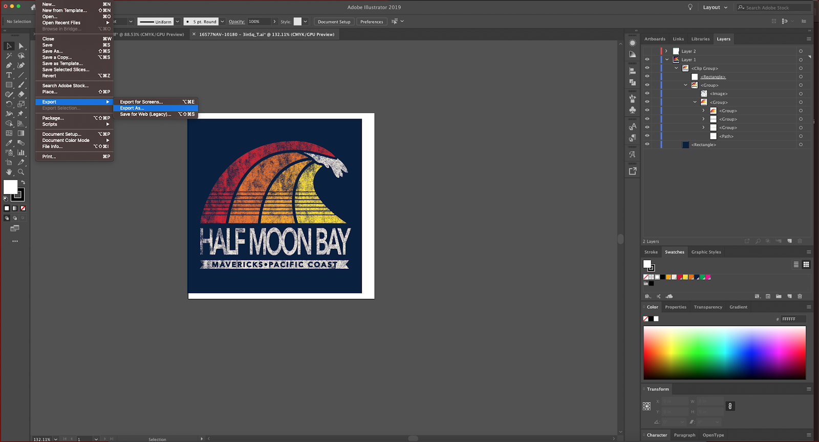819x442 pixels.
Task: Hide Layer 1 with its eye icon
Action: 647,60
